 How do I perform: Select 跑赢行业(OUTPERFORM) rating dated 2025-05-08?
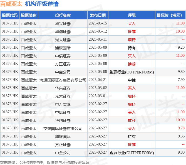tap(132, 72)
